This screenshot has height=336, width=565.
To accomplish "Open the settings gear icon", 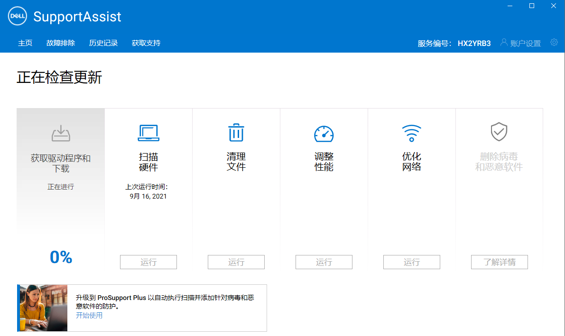I will coord(554,43).
